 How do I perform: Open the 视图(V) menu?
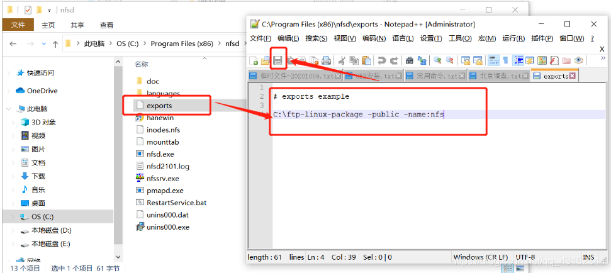click(345, 38)
